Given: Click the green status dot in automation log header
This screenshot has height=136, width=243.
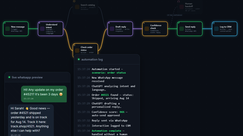Looking at the screenshot, I should click(79, 59).
